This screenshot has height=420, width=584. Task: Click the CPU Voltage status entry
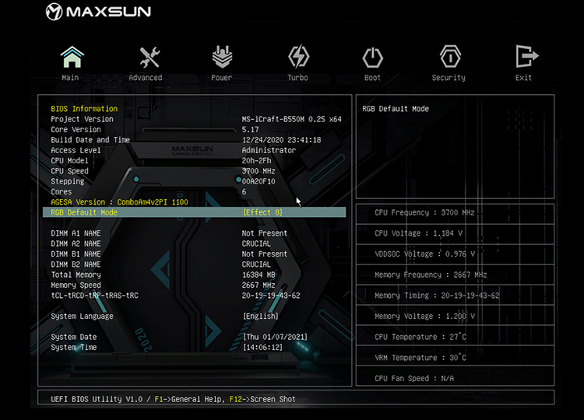tap(418, 233)
